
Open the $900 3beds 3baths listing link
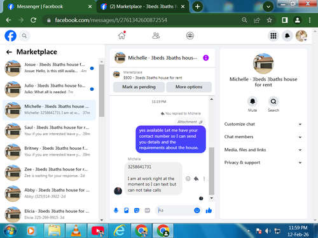coord(153,78)
